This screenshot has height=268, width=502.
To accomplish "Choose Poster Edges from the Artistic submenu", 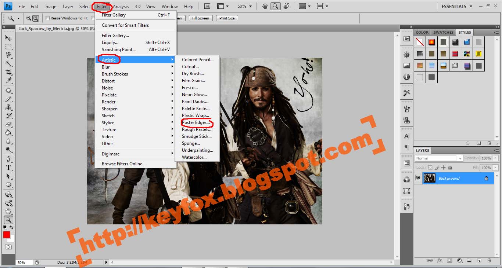I will (196, 122).
